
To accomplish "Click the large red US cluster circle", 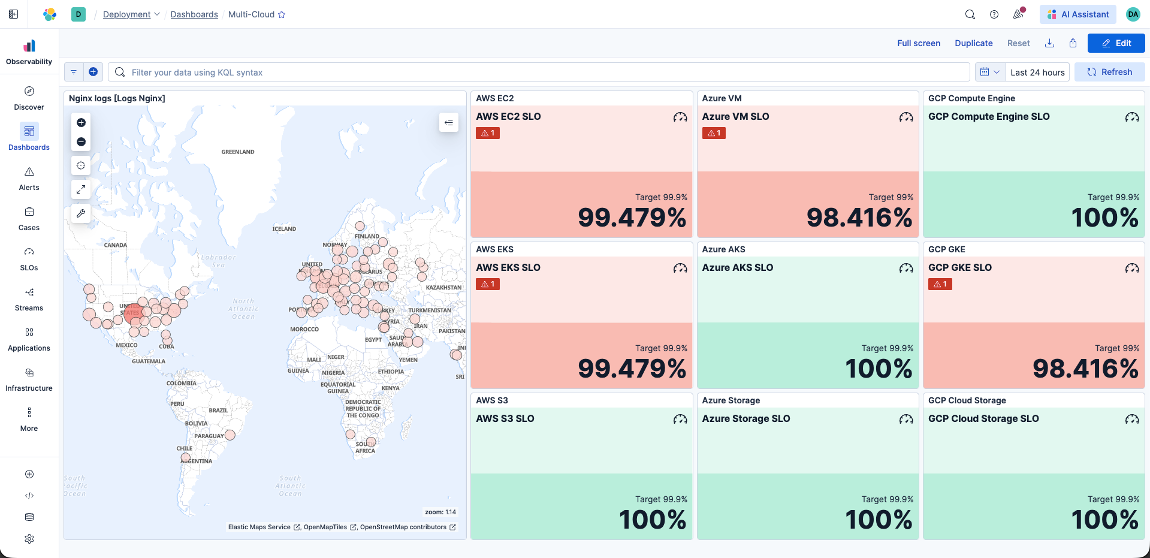I will tap(132, 313).
